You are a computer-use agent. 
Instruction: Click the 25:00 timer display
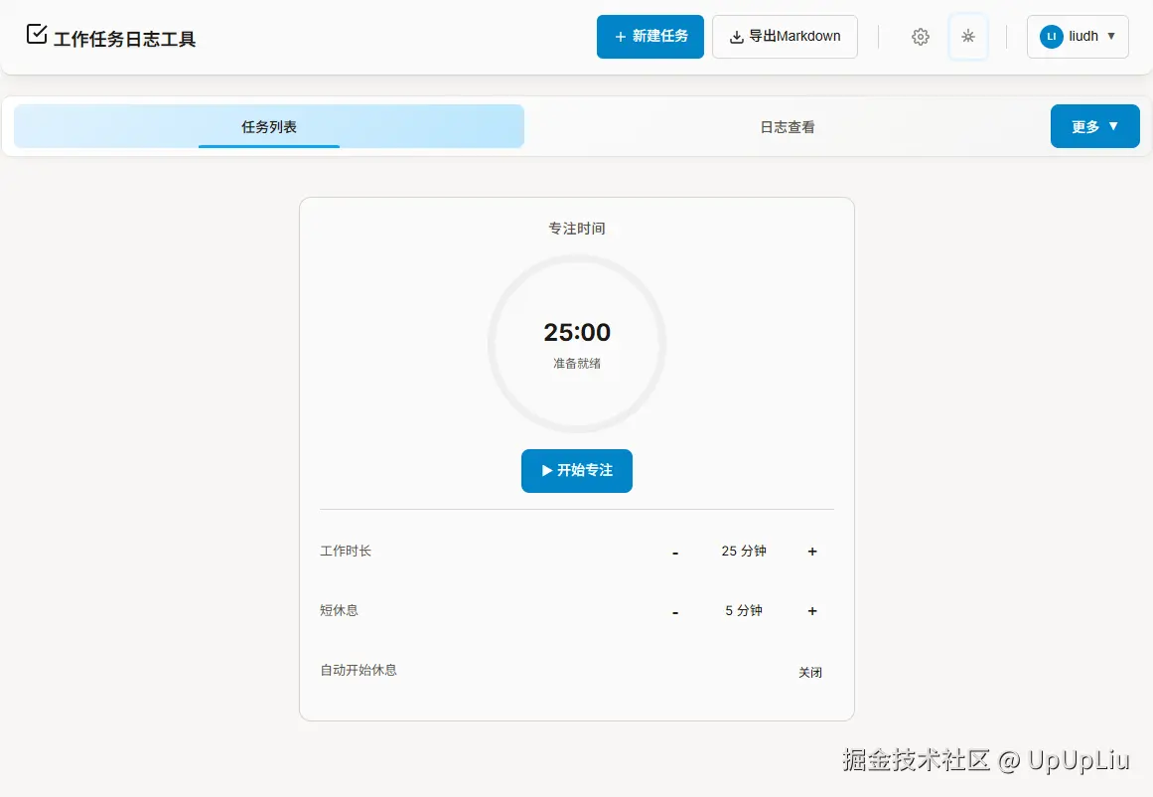tap(577, 332)
